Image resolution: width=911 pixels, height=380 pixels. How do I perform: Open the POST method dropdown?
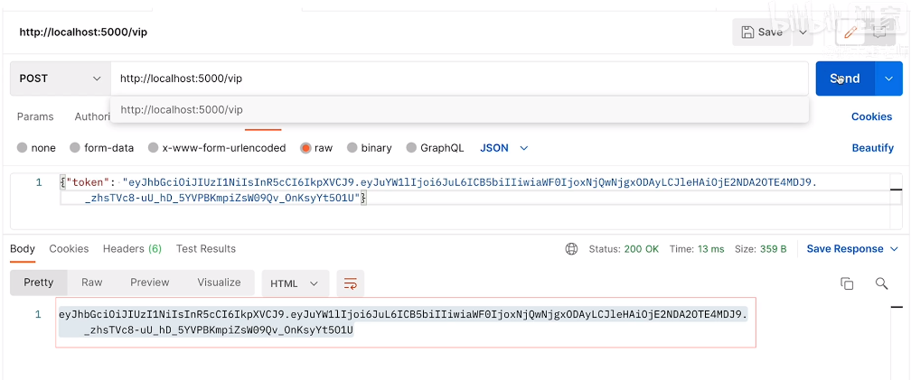[x=61, y=79]
